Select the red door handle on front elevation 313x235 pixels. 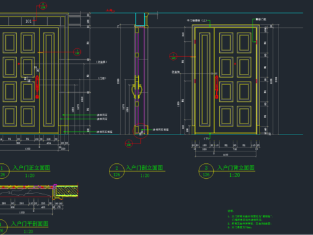[x=37, y=87]
